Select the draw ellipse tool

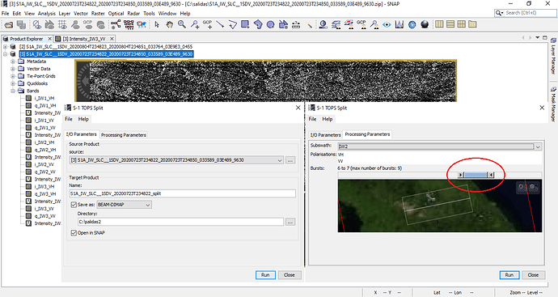tap(270, 24)
